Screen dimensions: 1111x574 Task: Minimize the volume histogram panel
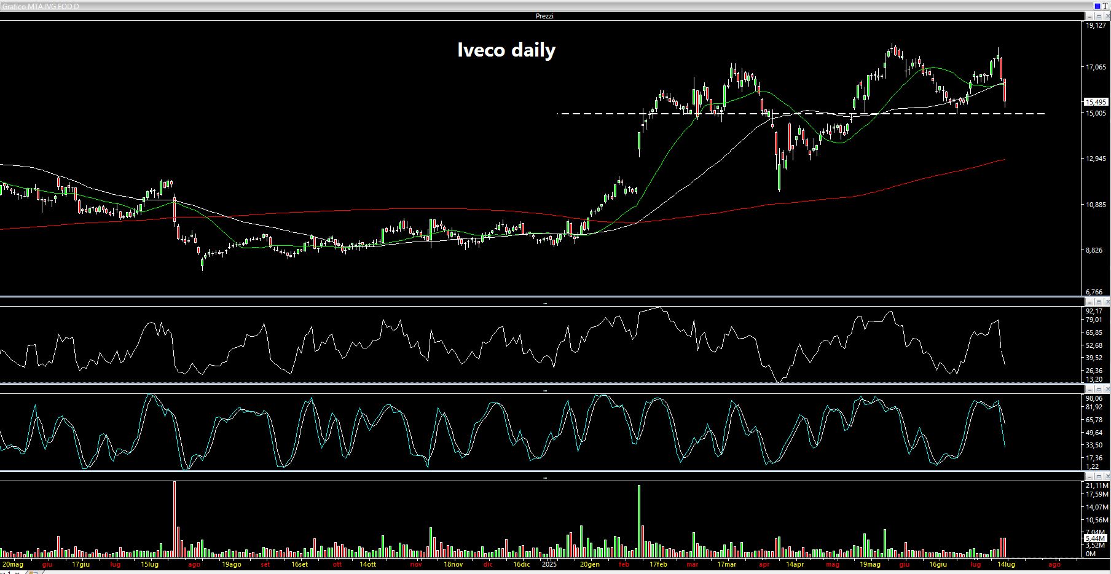click(x=1089, y=476)
